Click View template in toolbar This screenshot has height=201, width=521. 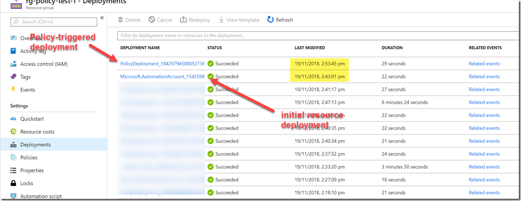pos(239,20)
